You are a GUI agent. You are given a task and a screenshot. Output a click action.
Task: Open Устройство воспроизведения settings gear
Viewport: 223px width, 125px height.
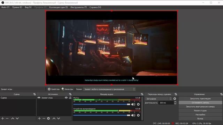pyautogui.click(x=138, y=115)
